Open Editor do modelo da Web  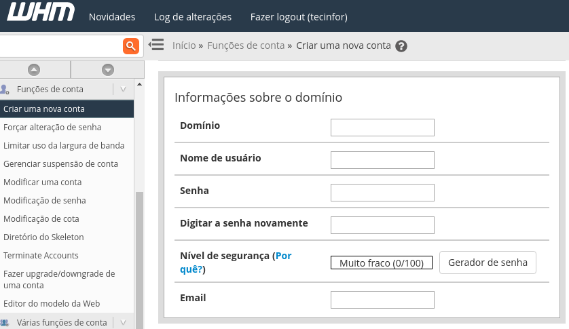pos(52,304)
